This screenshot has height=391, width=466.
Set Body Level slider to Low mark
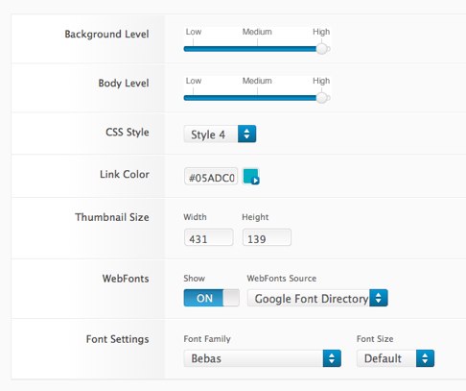coord(193,98)
